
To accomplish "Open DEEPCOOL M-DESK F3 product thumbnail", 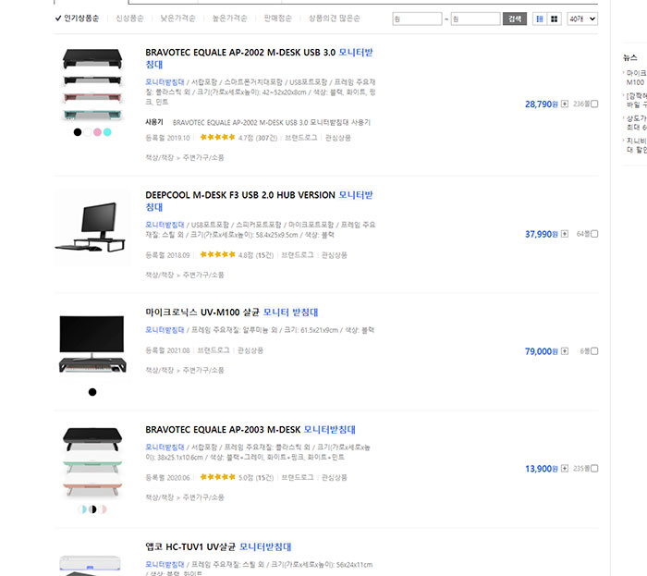I will pos(92,227).
